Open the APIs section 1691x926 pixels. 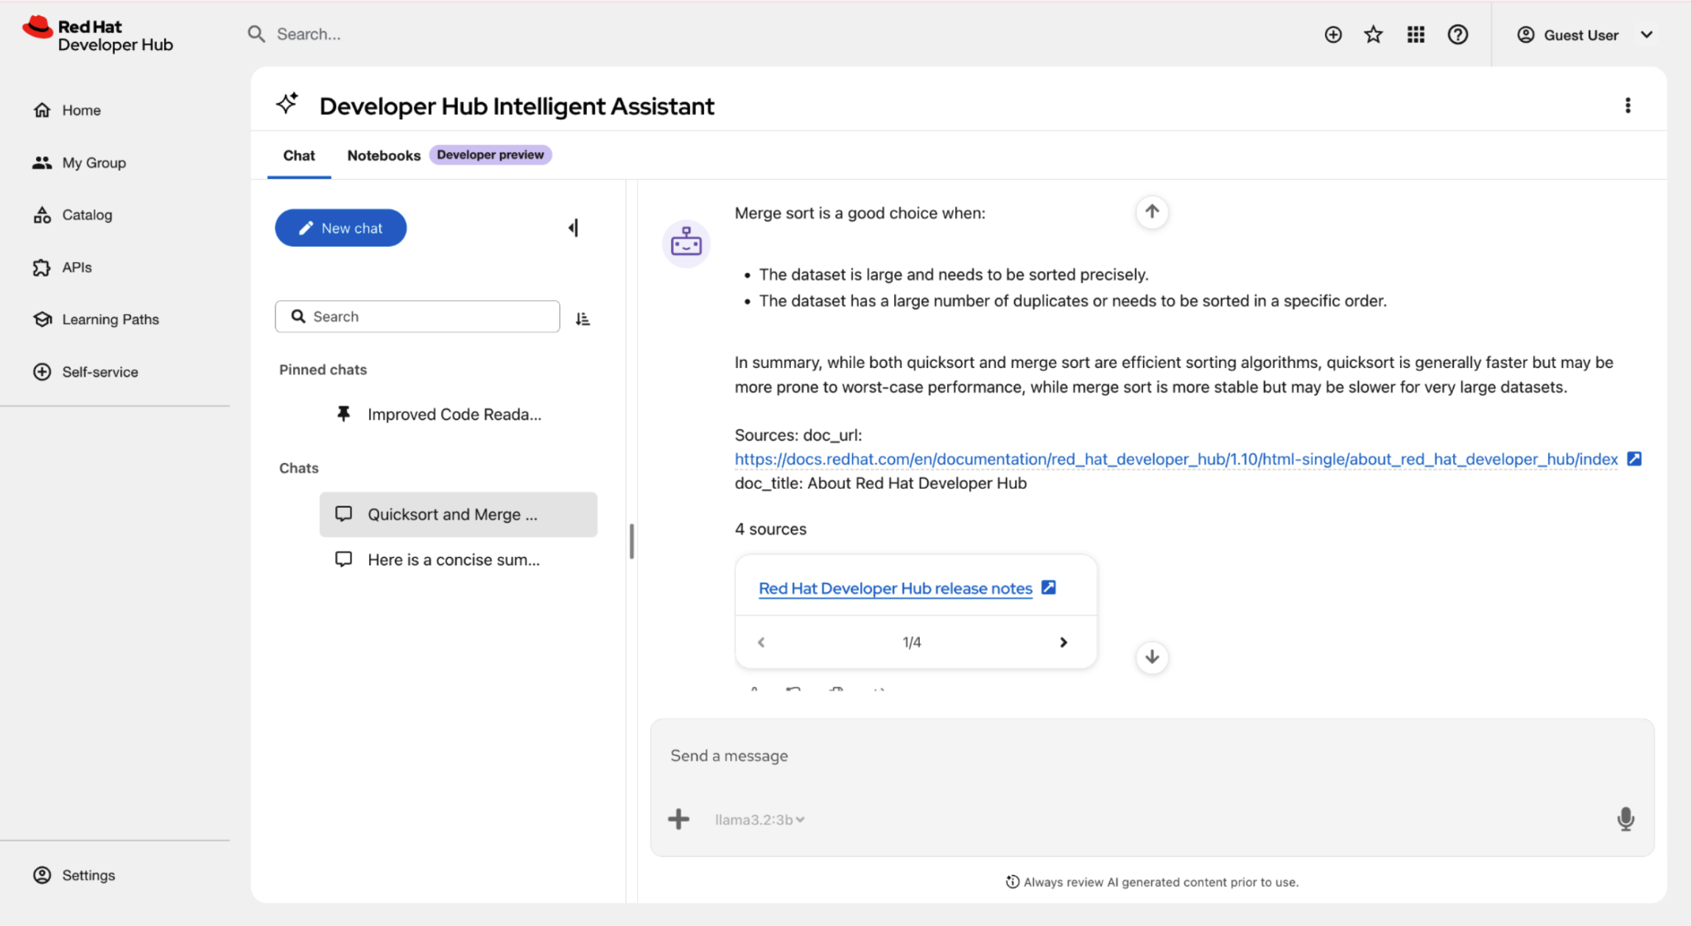point(62,267)
